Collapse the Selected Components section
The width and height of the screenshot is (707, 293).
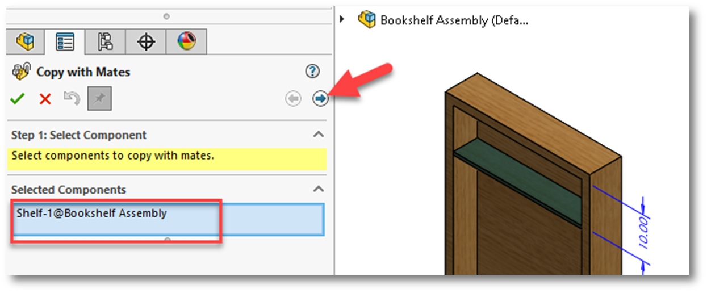pos(319,189)
